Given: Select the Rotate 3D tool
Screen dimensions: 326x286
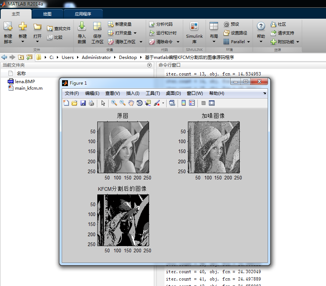Looking at the screenshot, I should [140, 103].
